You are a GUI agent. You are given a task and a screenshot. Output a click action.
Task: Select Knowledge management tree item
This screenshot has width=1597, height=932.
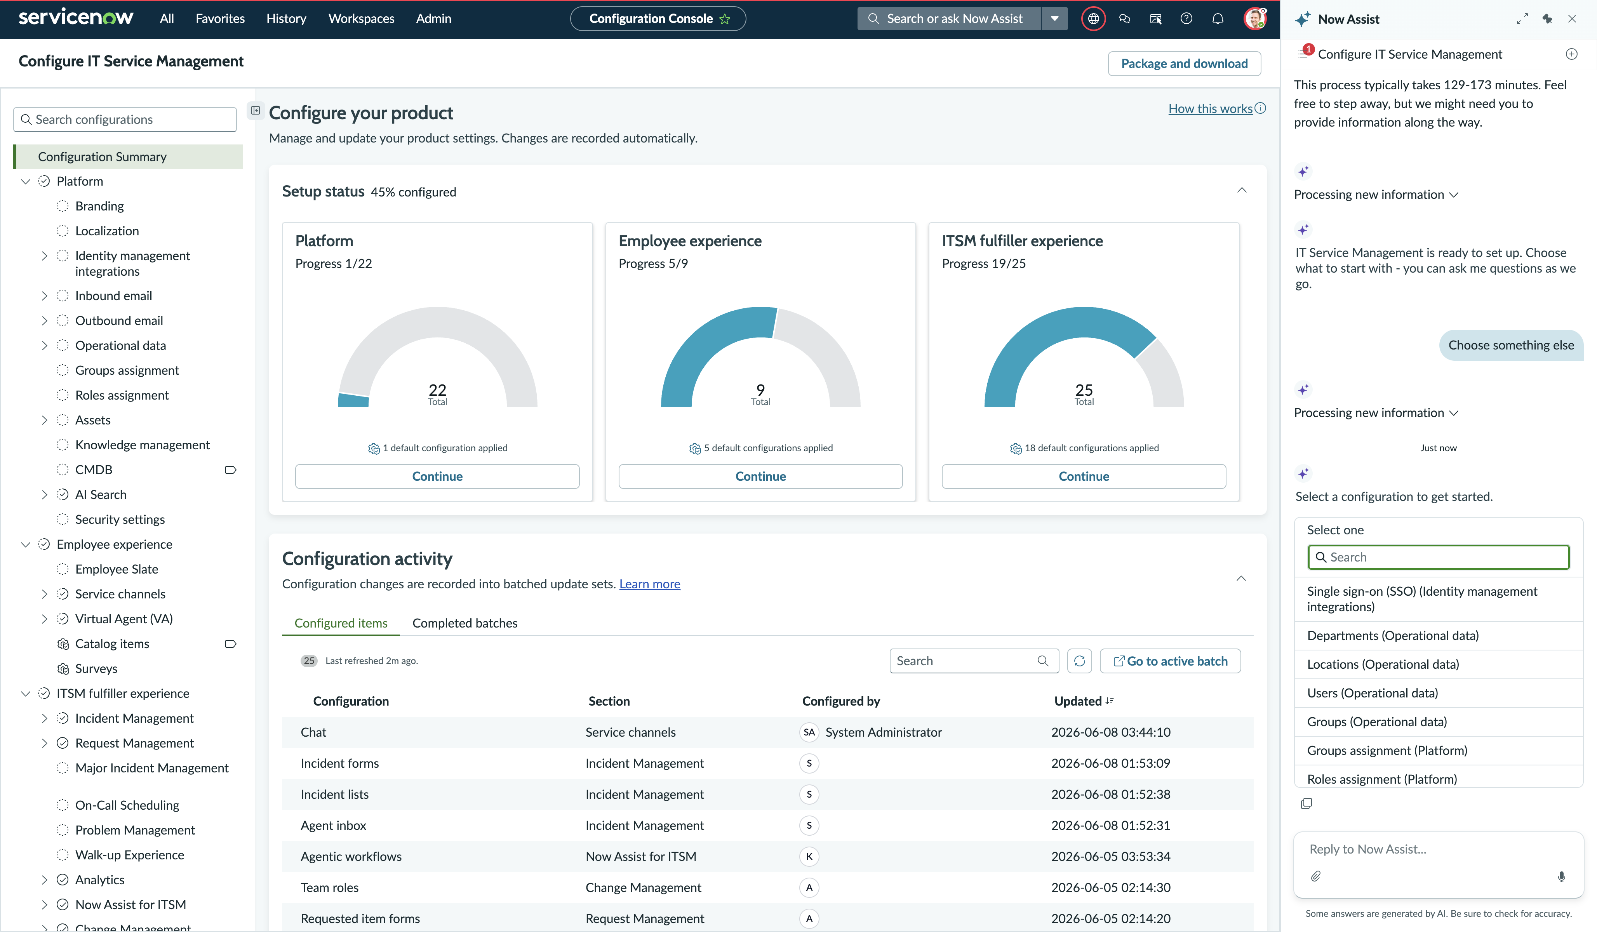(x=142, y=445)
